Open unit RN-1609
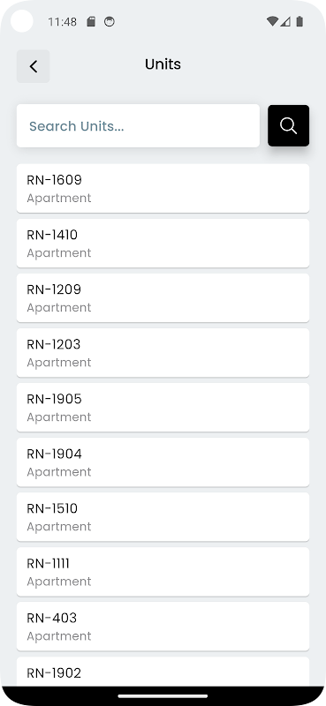326x706 pixels. pyautogui.click(x=163, y=188)
